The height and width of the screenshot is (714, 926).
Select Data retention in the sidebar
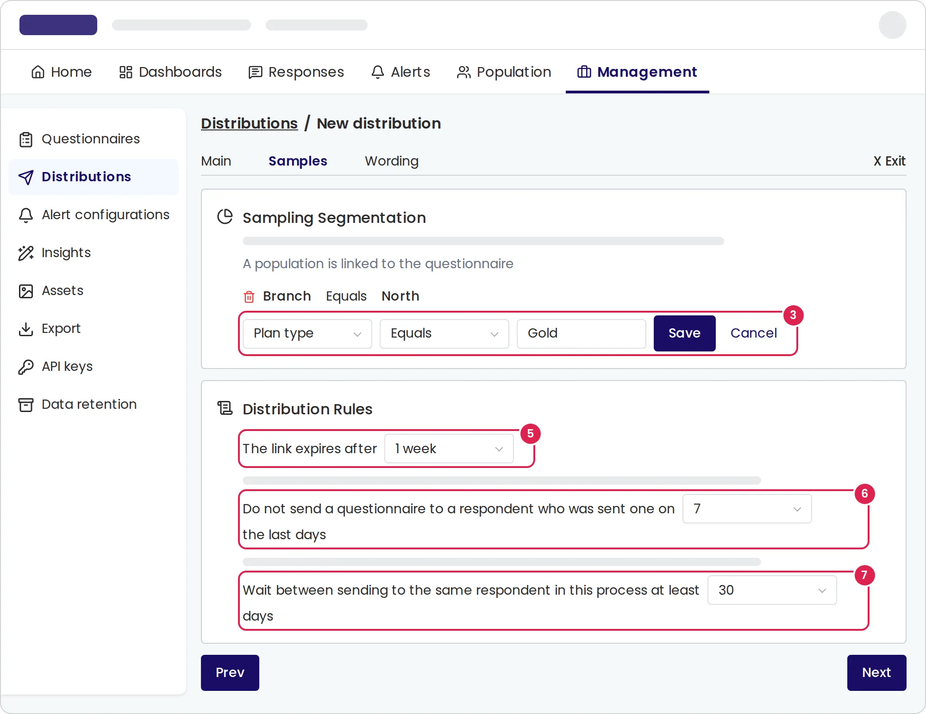point(94,405)
